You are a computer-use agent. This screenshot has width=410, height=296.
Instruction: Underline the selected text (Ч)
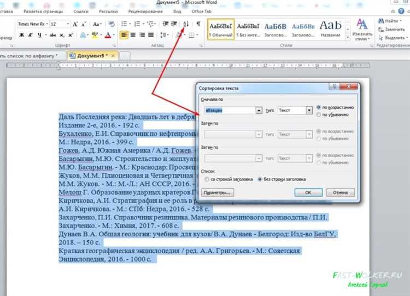39,35
